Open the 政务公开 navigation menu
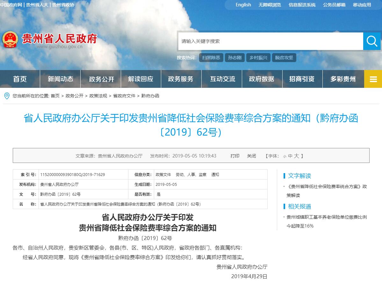 click(101, 79)
